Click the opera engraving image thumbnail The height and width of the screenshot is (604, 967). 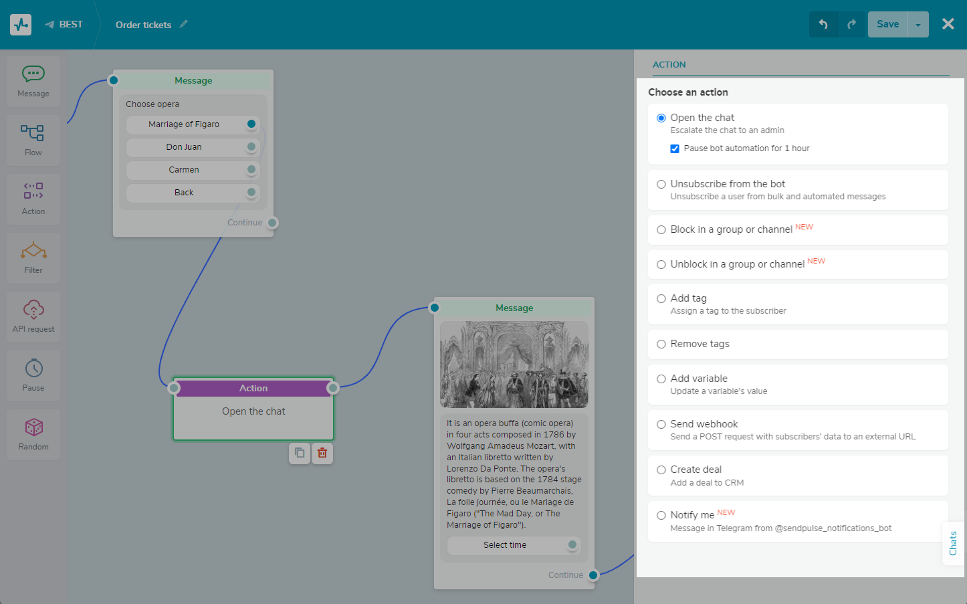click(514, 365)
